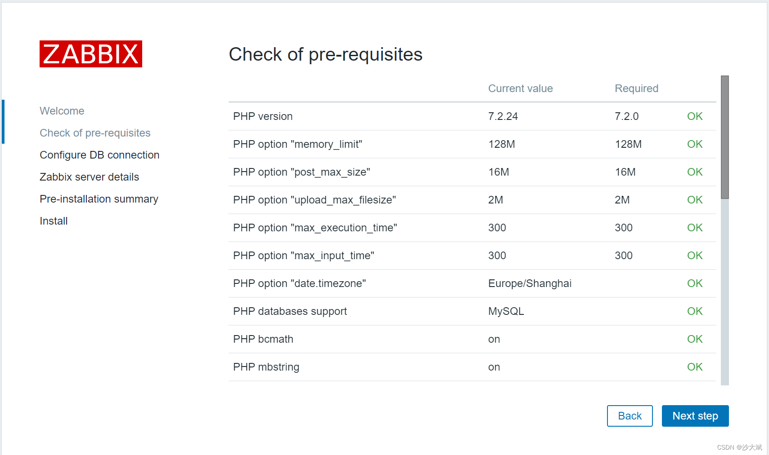Image resolution: width=769 pixels, height=455 pixels.
Task: Click OK status for PHP mbstring
Action: 695,367
